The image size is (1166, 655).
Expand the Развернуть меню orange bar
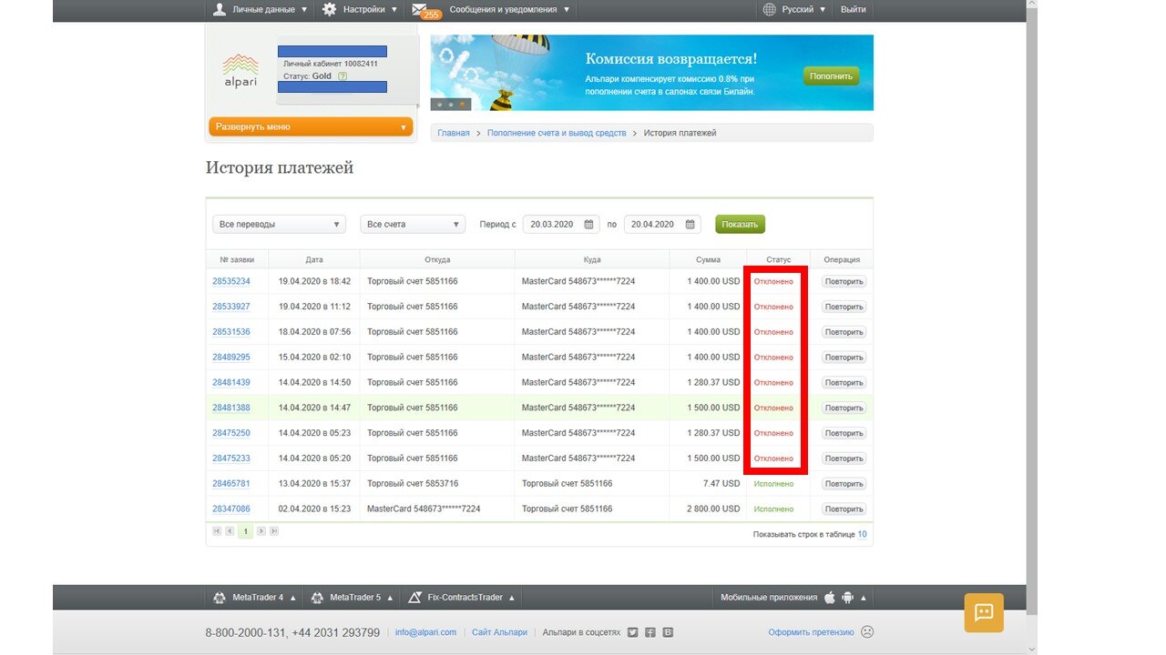pos(311,127)
